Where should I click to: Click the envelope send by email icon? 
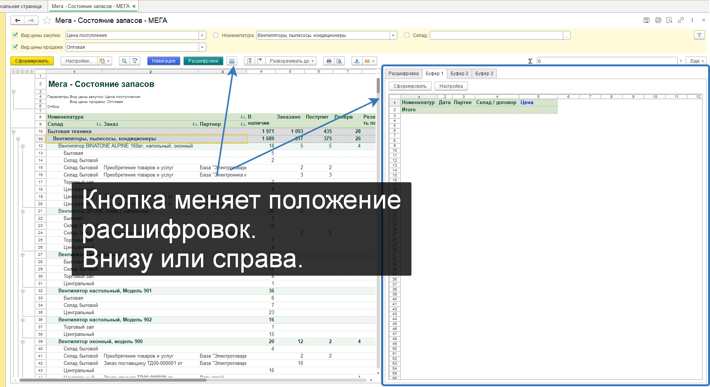click(x=367, y=61)
